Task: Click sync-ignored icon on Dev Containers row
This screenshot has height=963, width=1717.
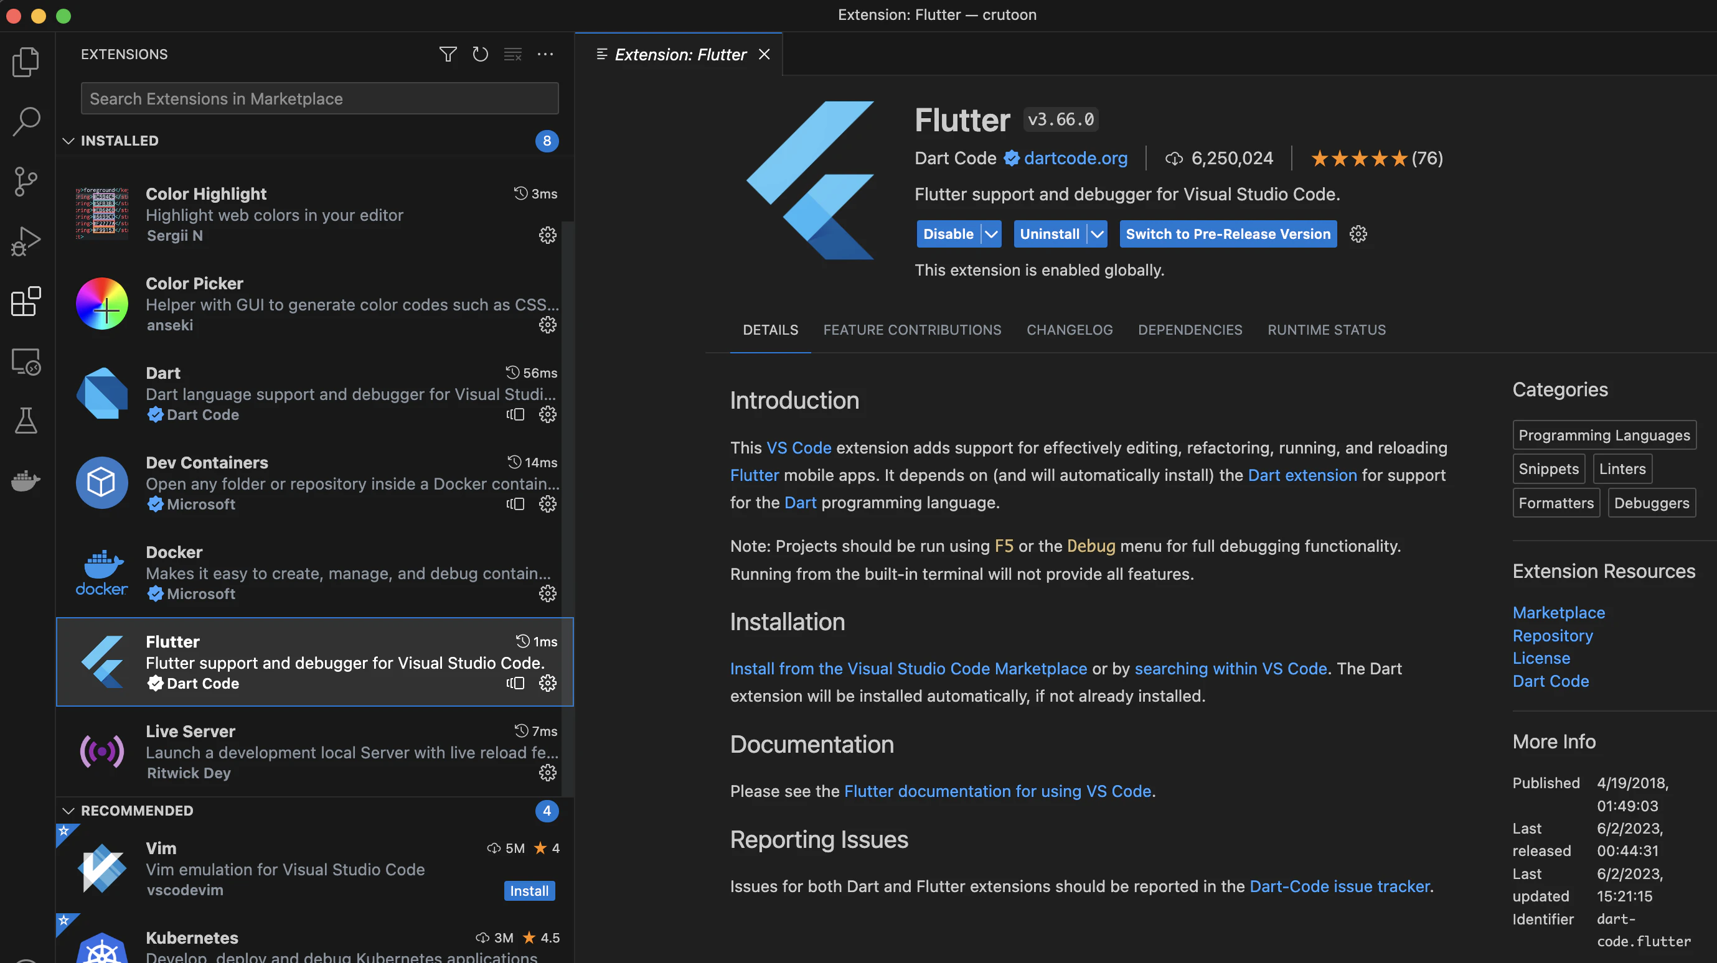Action: tap(515, 504)
